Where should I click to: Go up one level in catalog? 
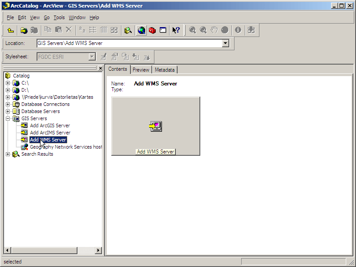click(x=10, y=30)
